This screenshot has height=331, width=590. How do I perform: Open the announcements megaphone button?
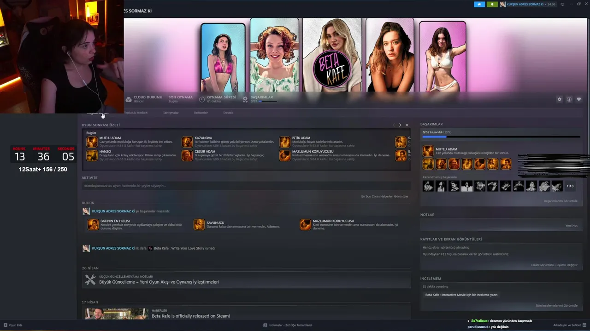(479, 4)
